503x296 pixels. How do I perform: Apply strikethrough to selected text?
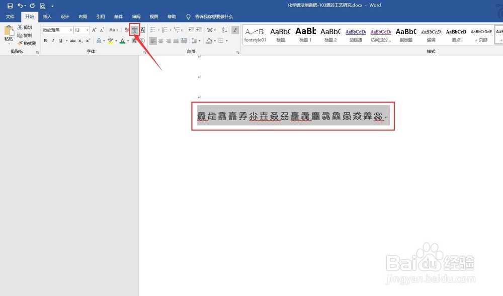point(72,41)
